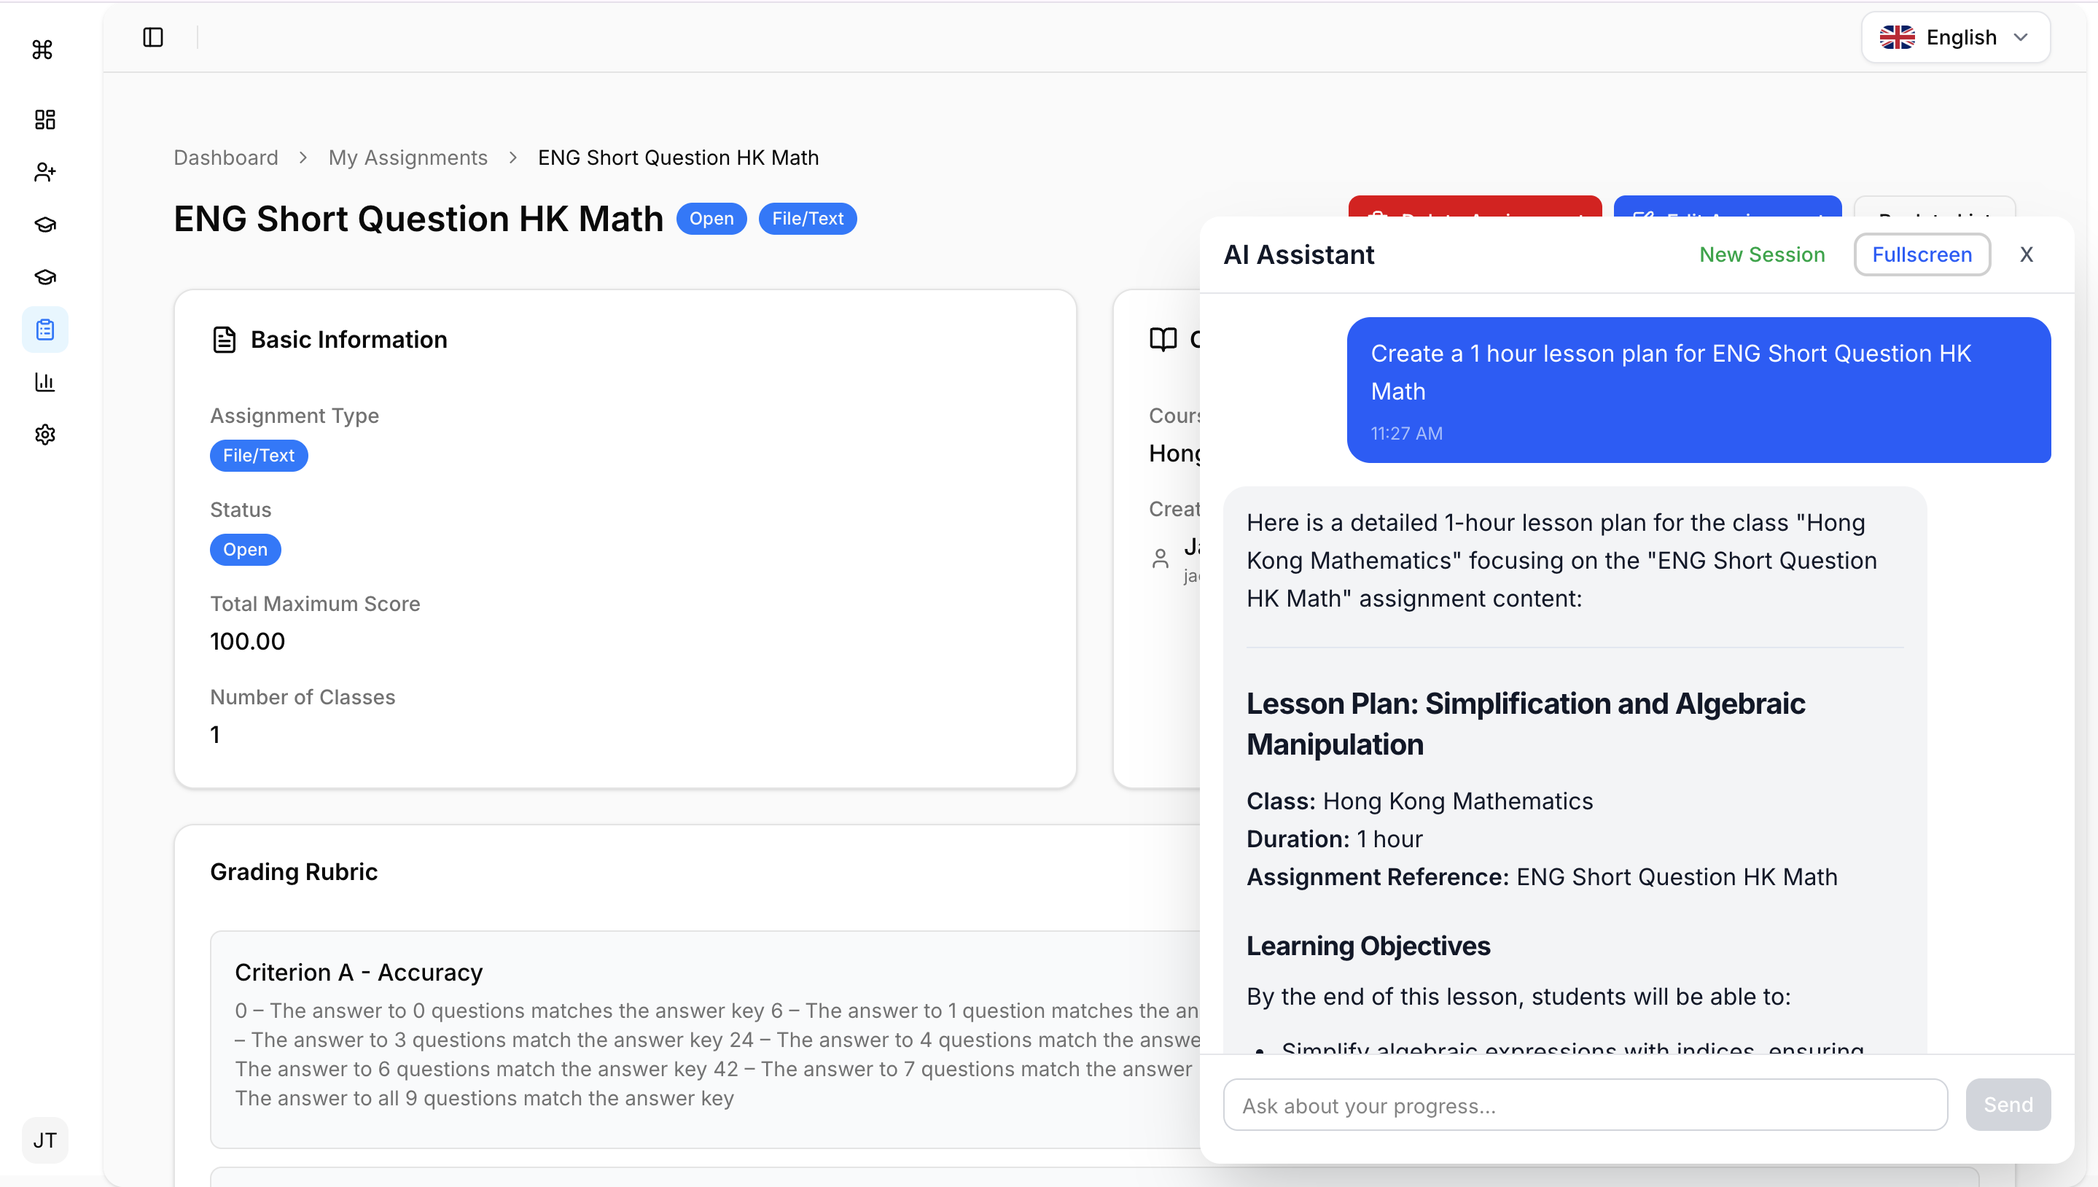Viewport: 2098px width, 1187px height.
Task: Open the dashboard grid icon in sidebar
Action: point(44,120)
